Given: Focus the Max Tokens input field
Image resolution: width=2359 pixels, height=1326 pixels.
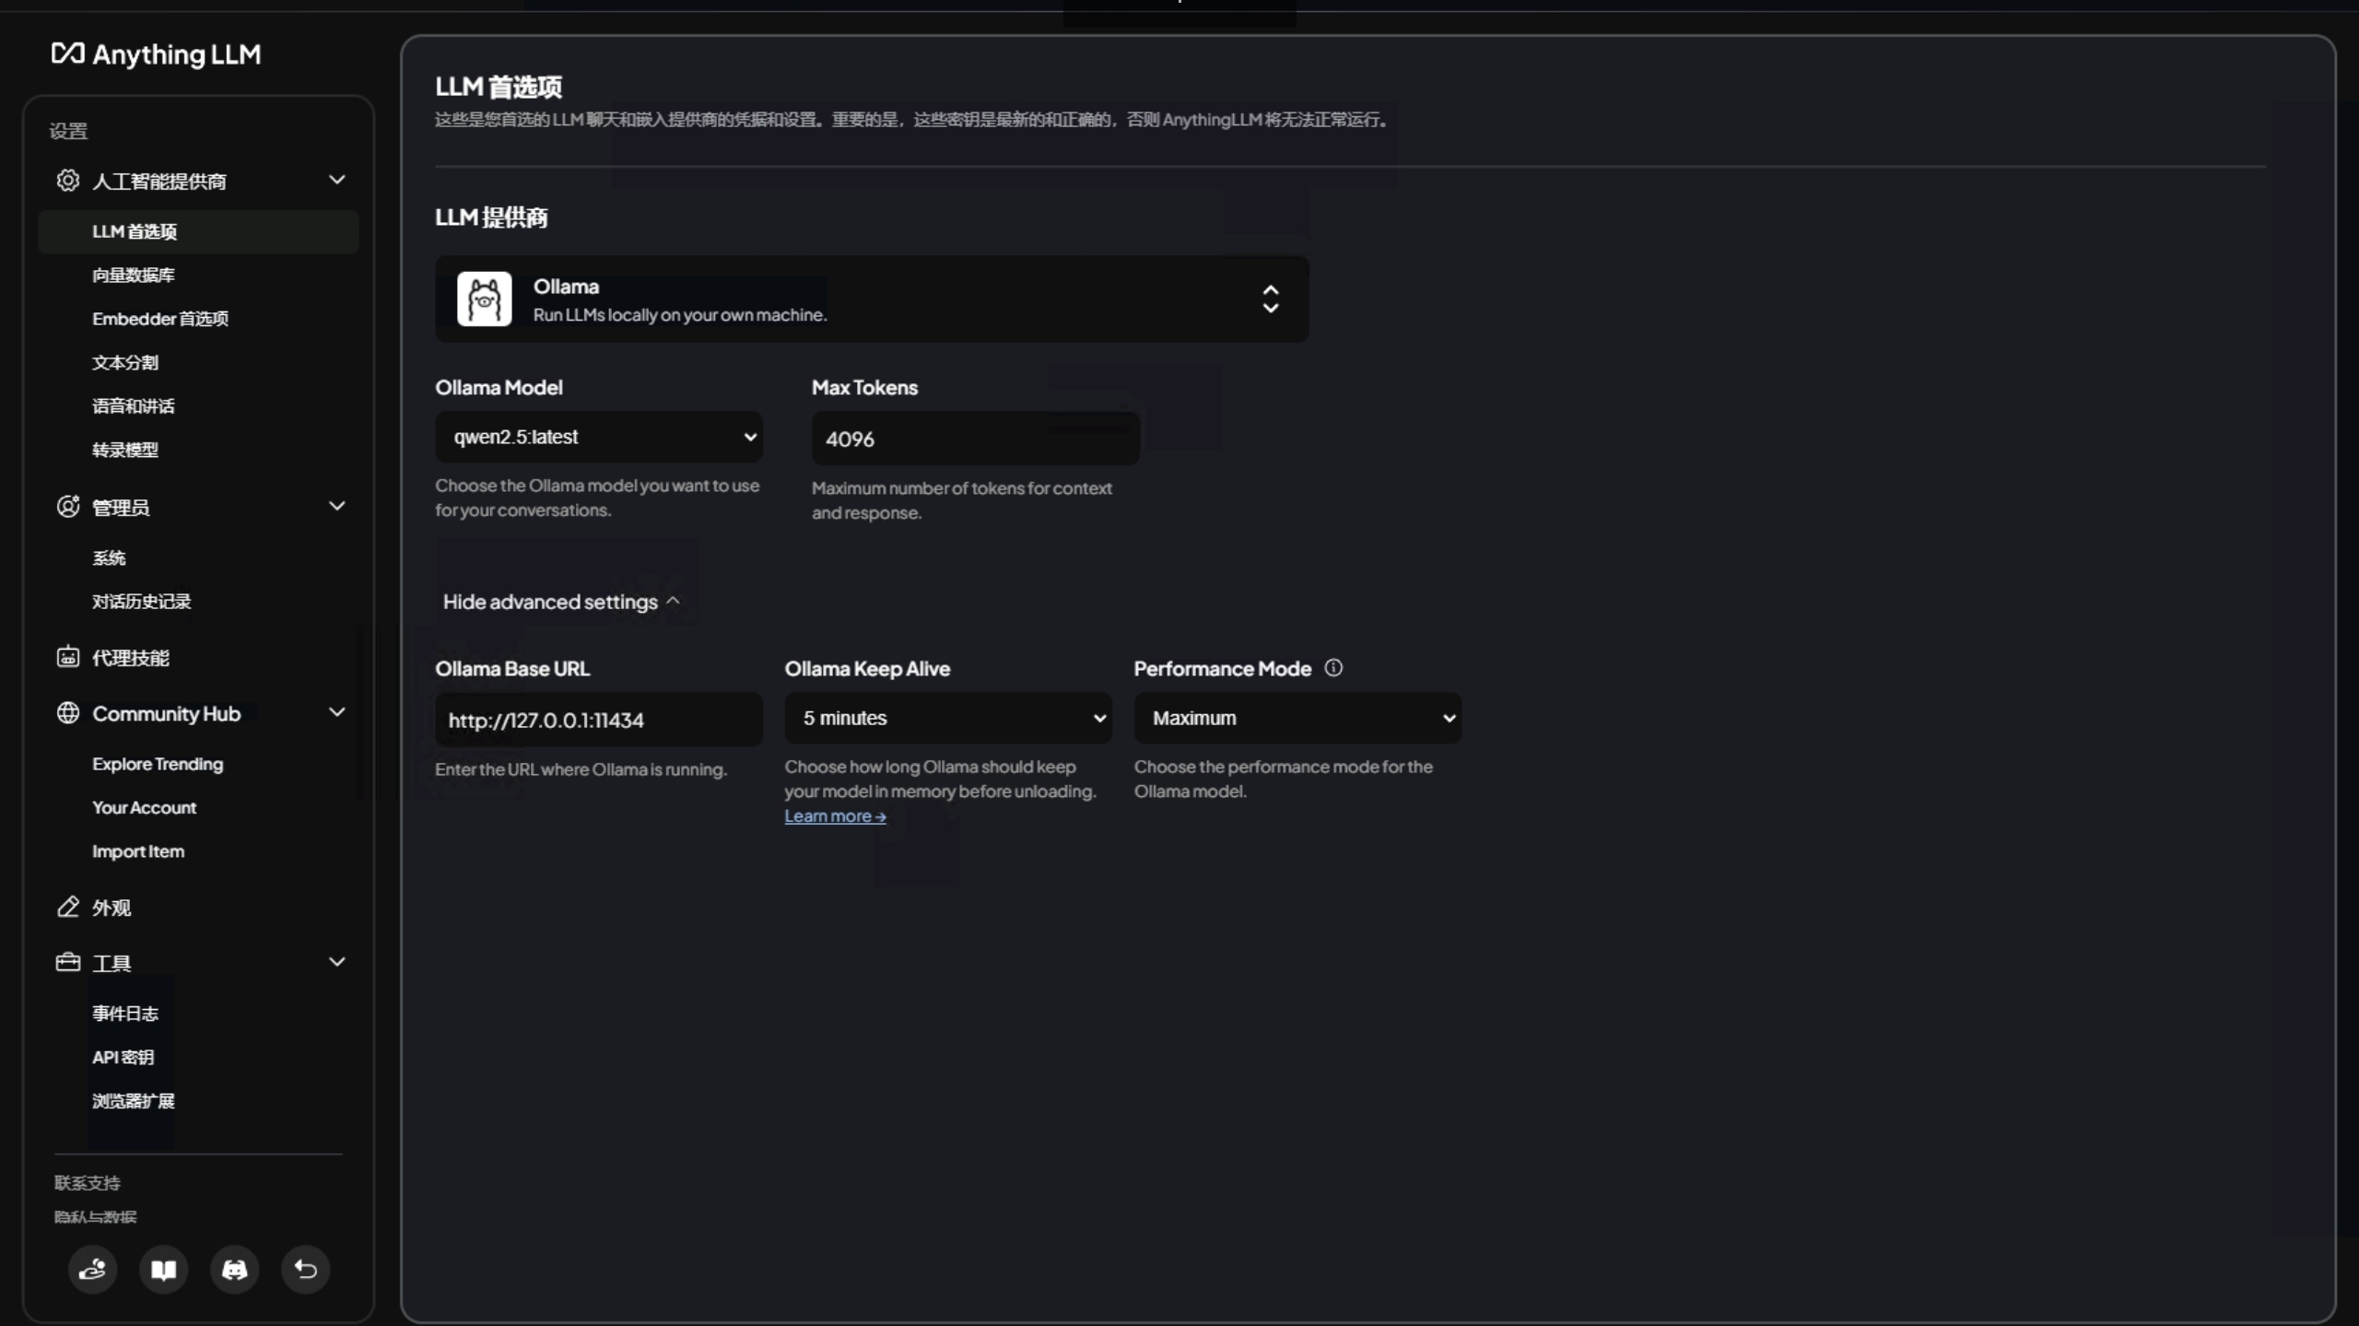Looking at the screenshot, I should coord(976,439).
